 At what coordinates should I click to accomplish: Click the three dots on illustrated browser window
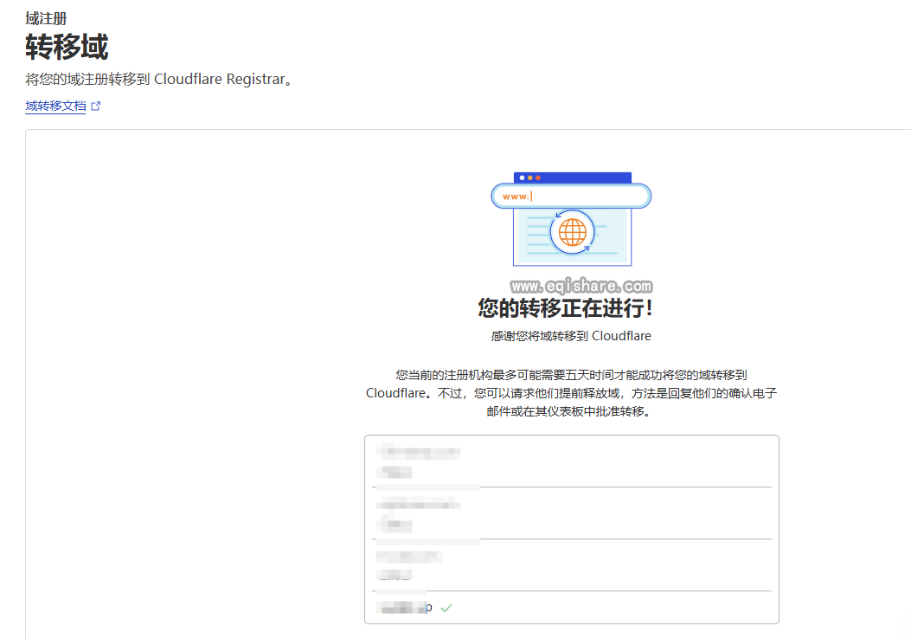coord(529,177)
